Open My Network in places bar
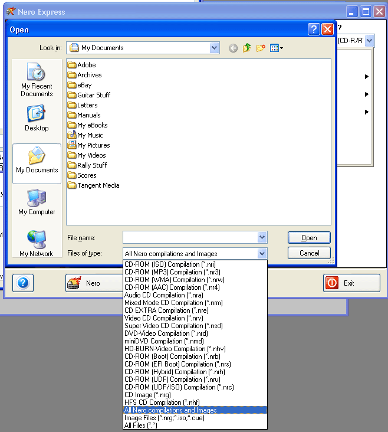 37,244
